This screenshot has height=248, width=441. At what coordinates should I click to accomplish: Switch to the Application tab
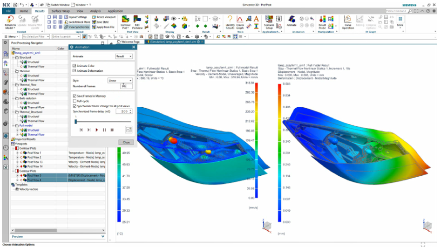click(x=115, y=11)
